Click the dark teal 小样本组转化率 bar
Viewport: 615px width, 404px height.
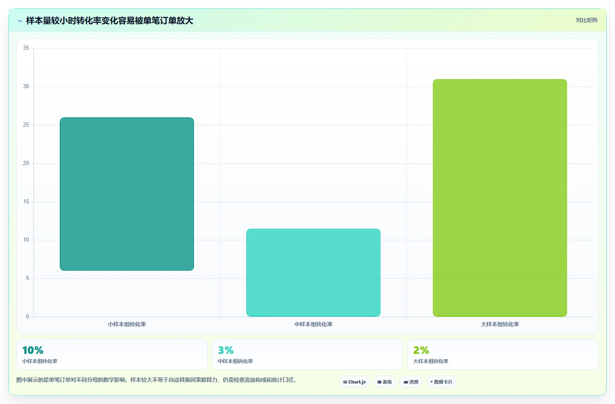pyautogui.click(x=127, y=194)
